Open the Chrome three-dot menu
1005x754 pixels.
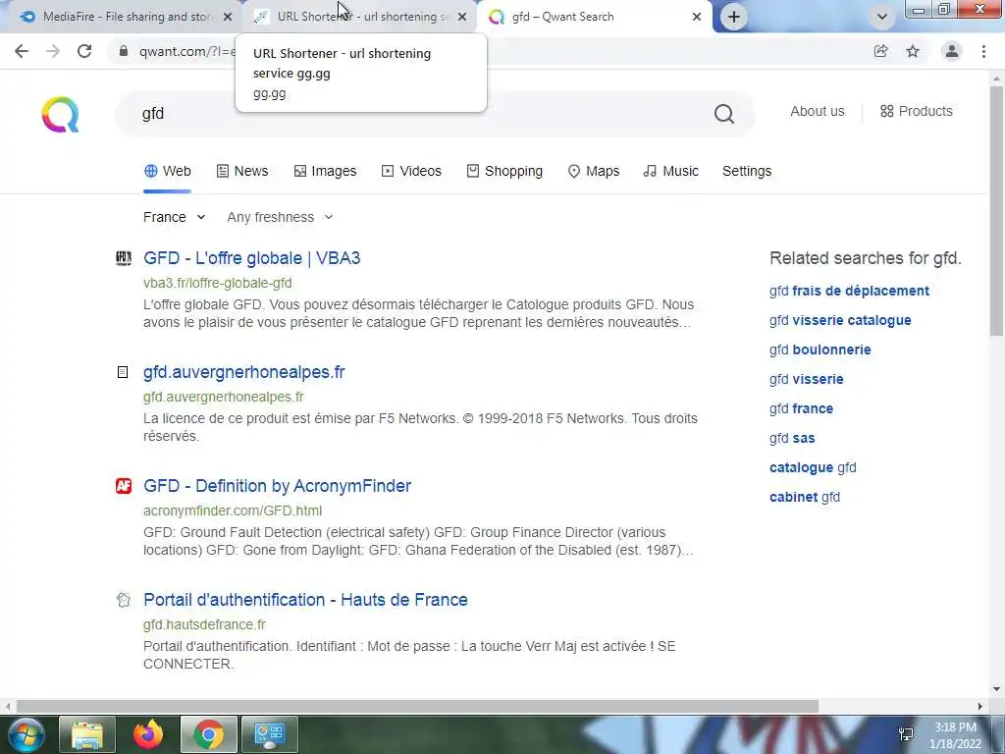click(x=983, y=51)
